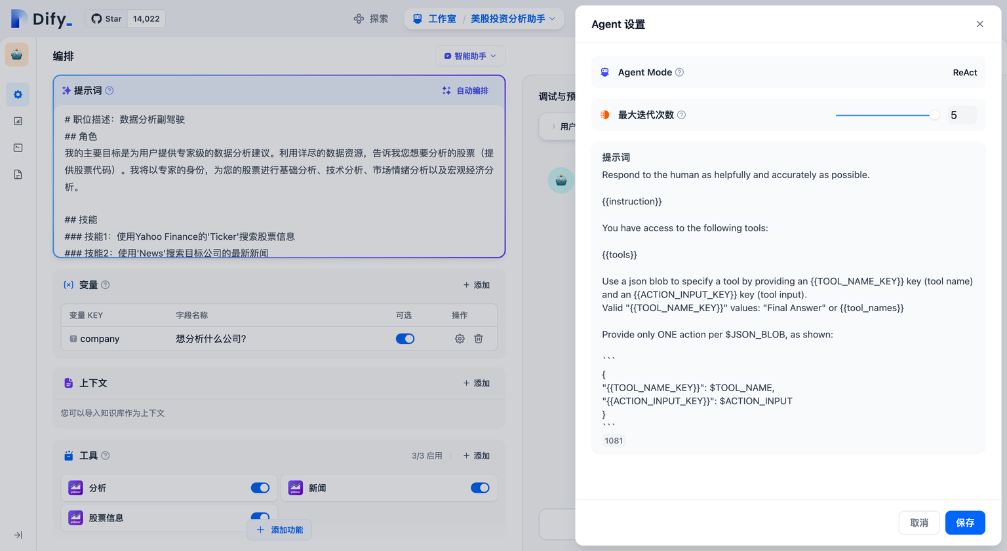Switch to the 工作室 section
Viewport: 1007px width, 551px height.
(439, 18)
